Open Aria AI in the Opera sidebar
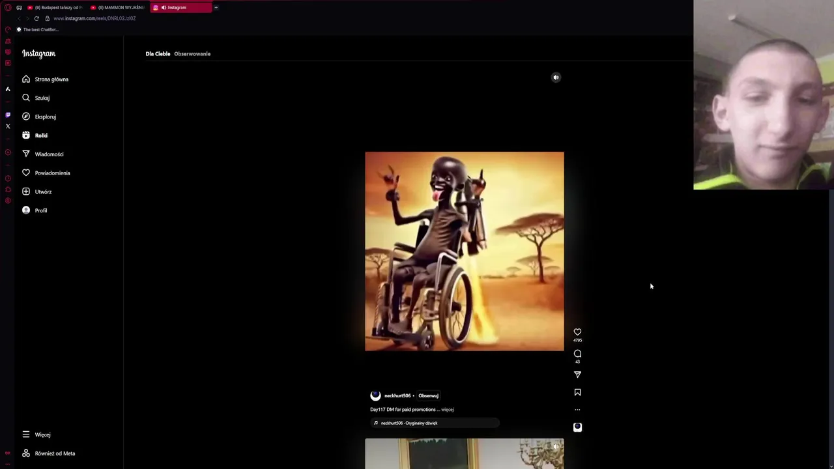The height and width of the screenshot is (469, 834). pyautogui.click(x=8, y=89)
